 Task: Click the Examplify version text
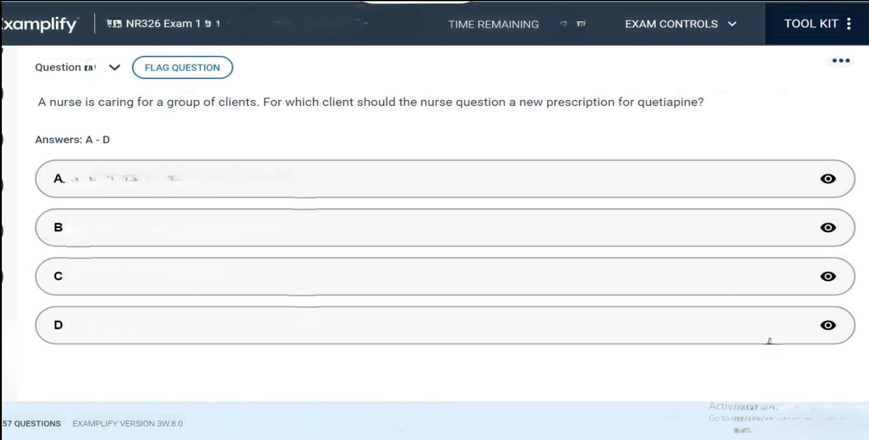tap(128, 424)
